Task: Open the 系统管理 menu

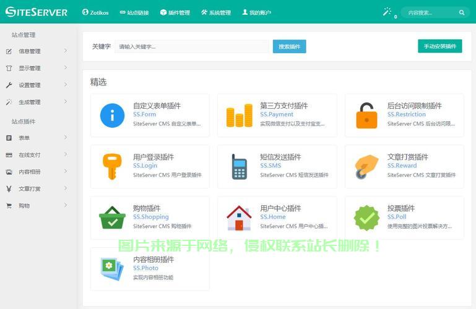Action: [216, 12]
